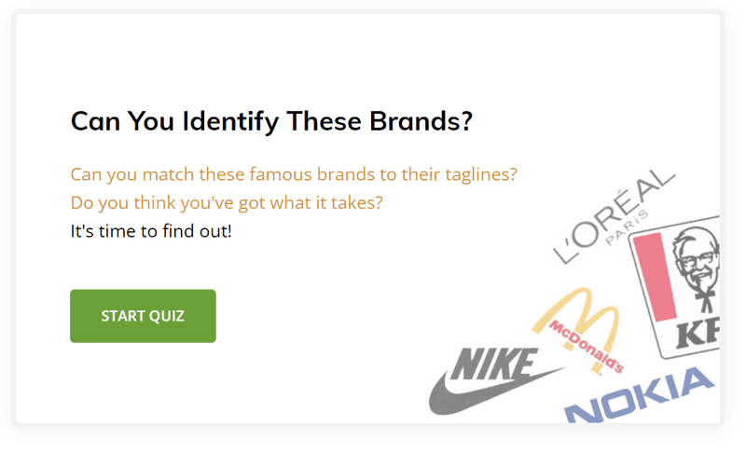746x452 pixels.
Task: Click the red McDonald's wordmark
Action: pos(587,346)
